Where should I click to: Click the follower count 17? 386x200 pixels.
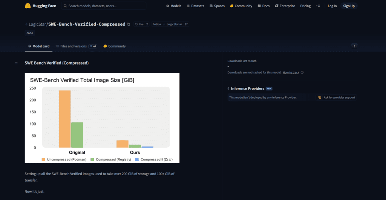coord(186,24)
